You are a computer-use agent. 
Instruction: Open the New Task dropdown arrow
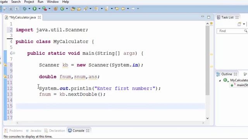(244, 24)
